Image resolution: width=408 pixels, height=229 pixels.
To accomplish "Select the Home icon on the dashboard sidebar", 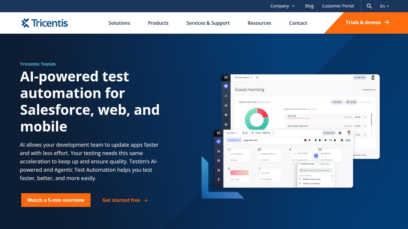I will click(226, 86).
